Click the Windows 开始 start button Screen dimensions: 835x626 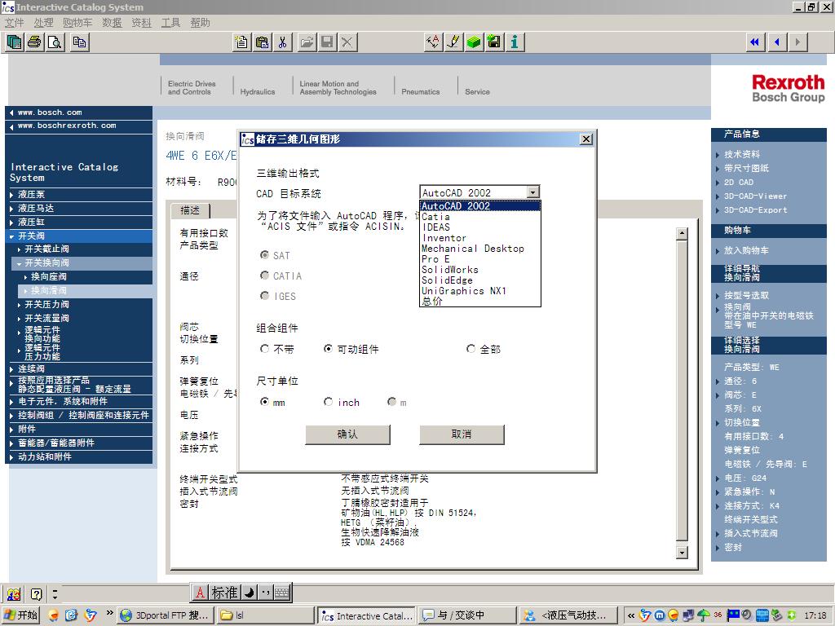(21, 615)
